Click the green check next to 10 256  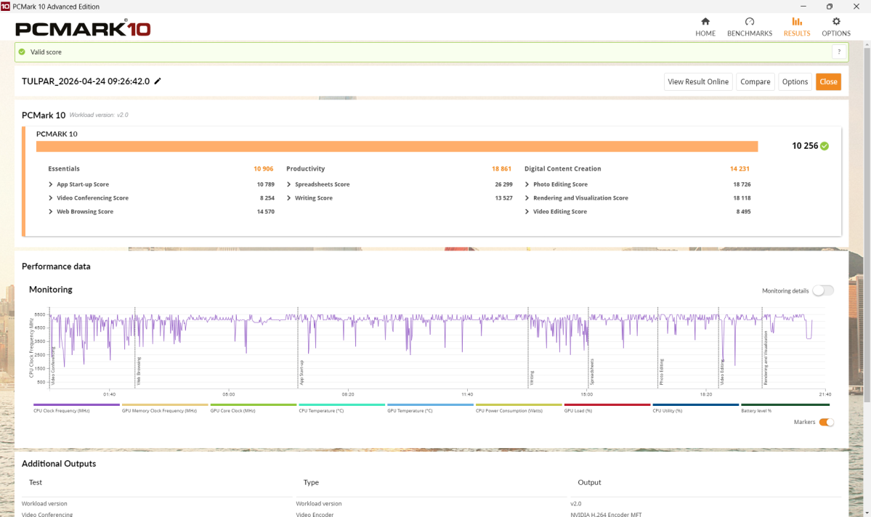coord(825,146)
